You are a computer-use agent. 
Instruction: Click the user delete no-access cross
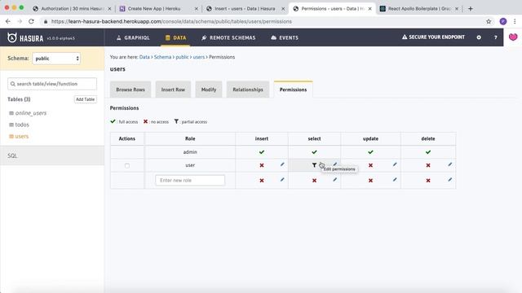coord(428,165)
